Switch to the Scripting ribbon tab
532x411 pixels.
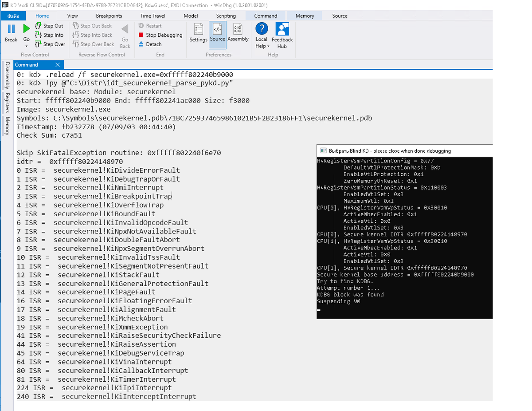(226, 16)
